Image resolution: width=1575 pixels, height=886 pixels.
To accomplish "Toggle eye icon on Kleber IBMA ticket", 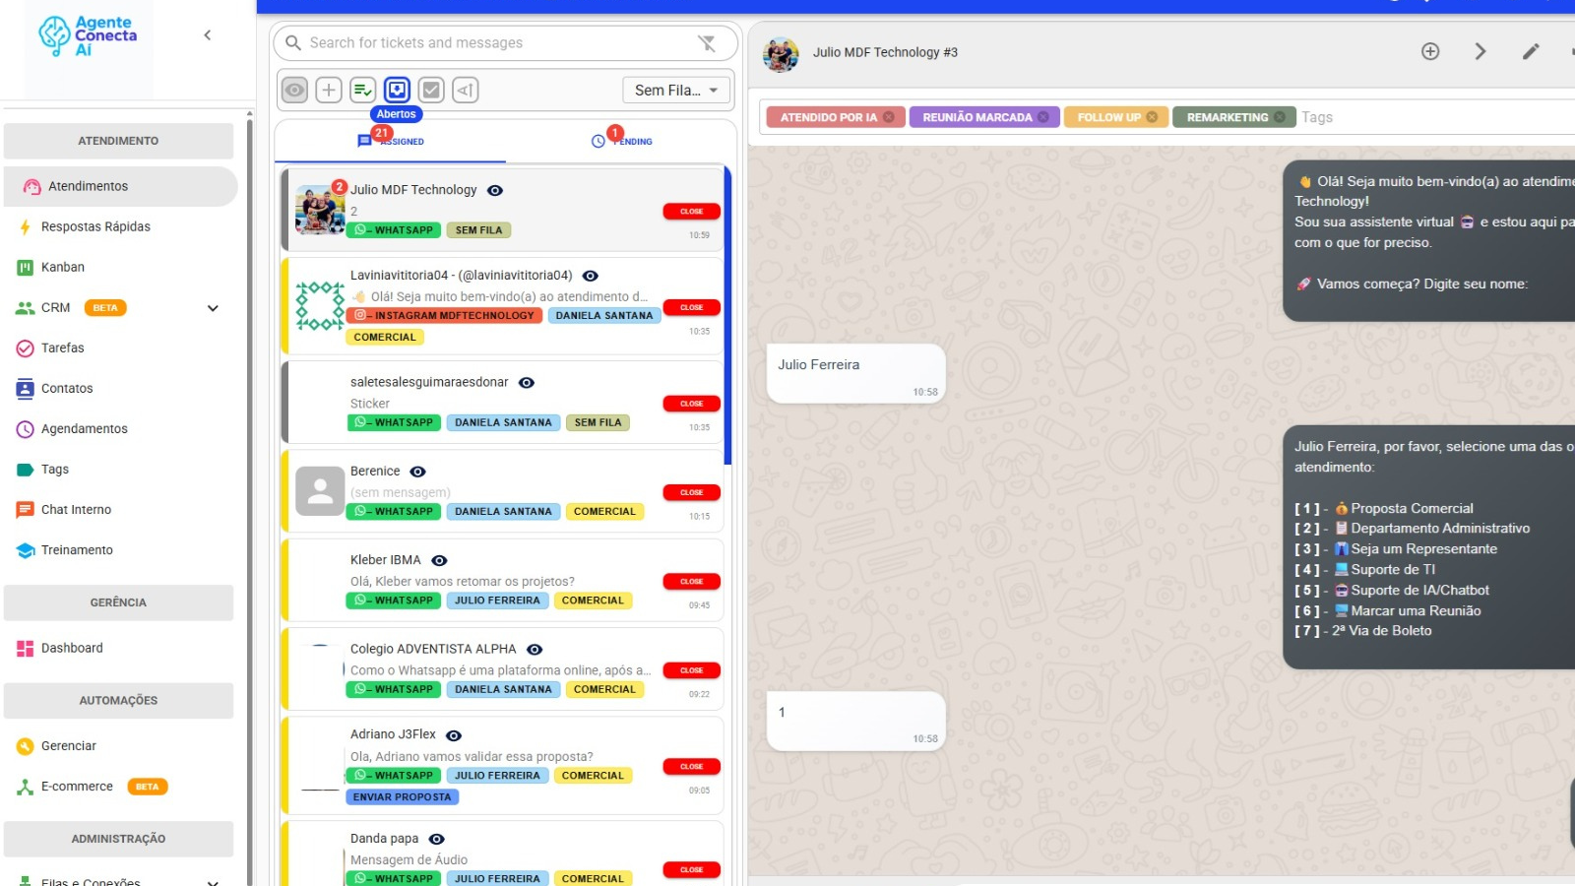I will point(439,560).
